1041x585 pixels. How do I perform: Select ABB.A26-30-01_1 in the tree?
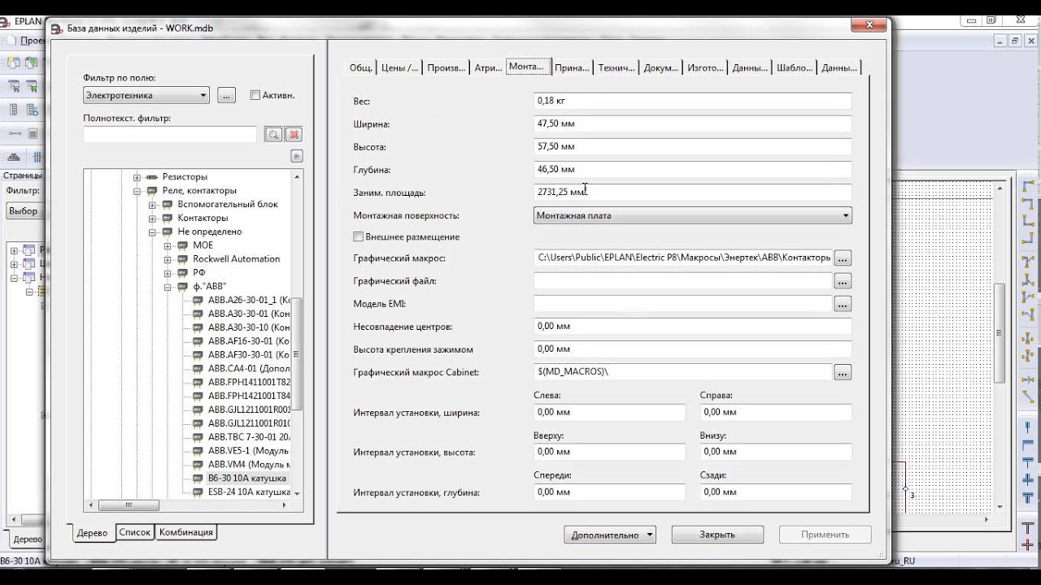(x=248, y=300)
